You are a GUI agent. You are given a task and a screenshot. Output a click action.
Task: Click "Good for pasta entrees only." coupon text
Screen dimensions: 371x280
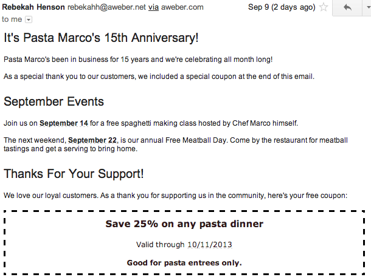184,263
